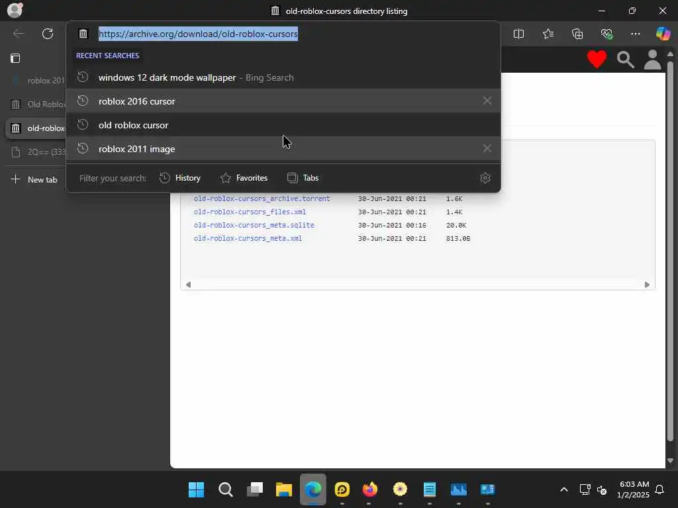The height and width of the screenshot is (508, 678).
Task: Open the archive.org search magnifier icon
Action: 625,60
